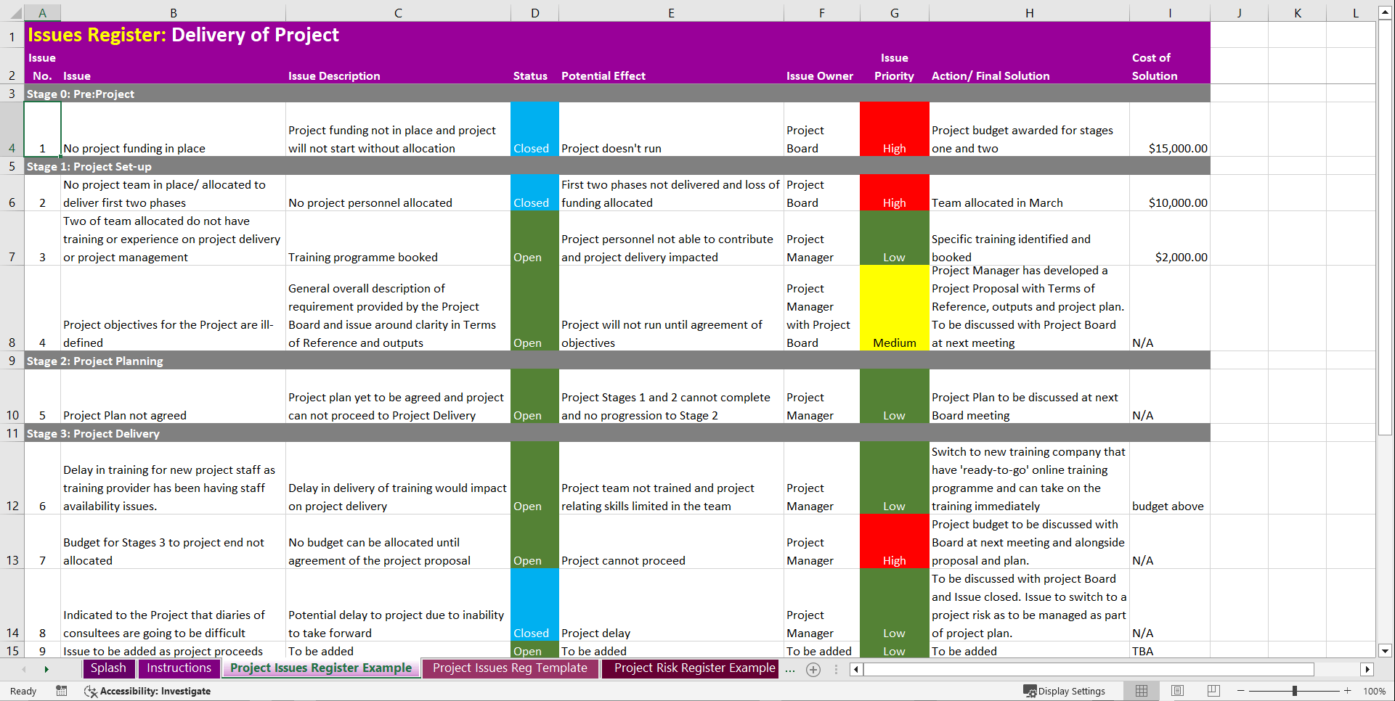Click the vertical scrollbar down arrow
This screenshot has width=1395, height=701.
[x=1386, y=651]
